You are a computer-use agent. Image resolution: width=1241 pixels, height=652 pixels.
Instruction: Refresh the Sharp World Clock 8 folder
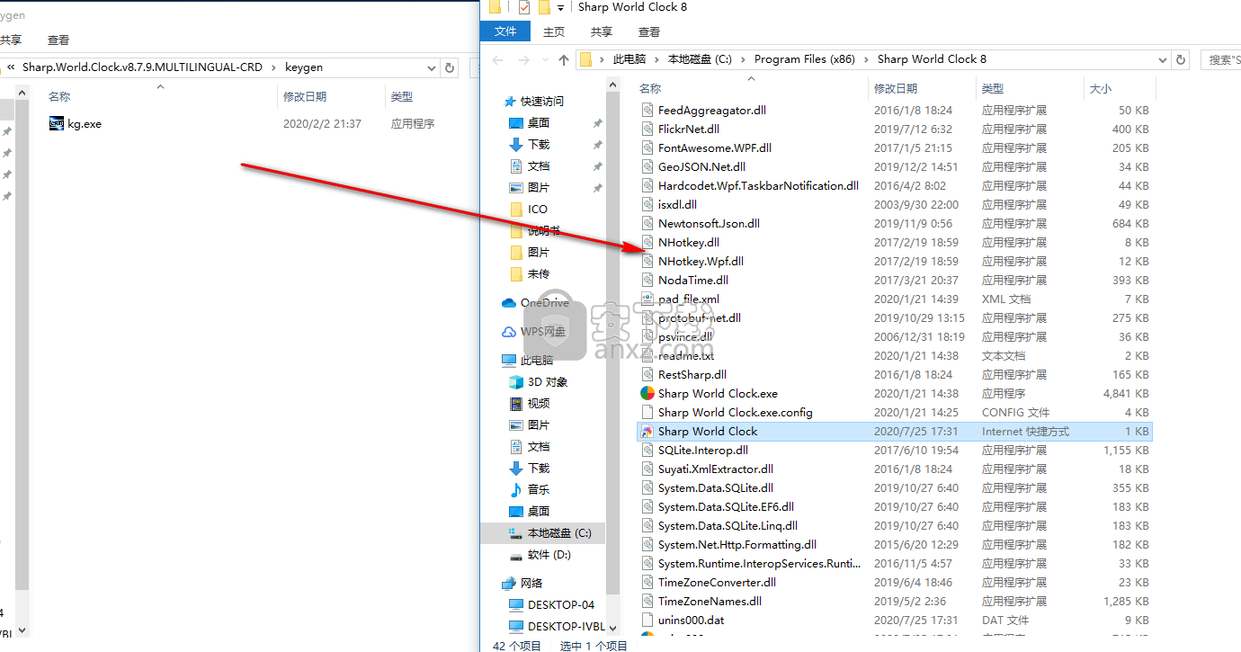tap(1182, 59)
